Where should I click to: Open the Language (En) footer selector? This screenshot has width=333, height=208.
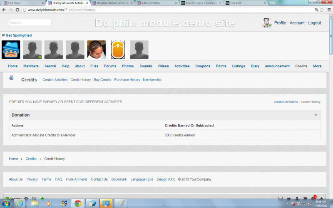[x=142, y=179]
